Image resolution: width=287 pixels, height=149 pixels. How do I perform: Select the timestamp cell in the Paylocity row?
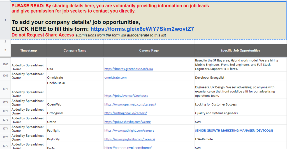point(29,138)
